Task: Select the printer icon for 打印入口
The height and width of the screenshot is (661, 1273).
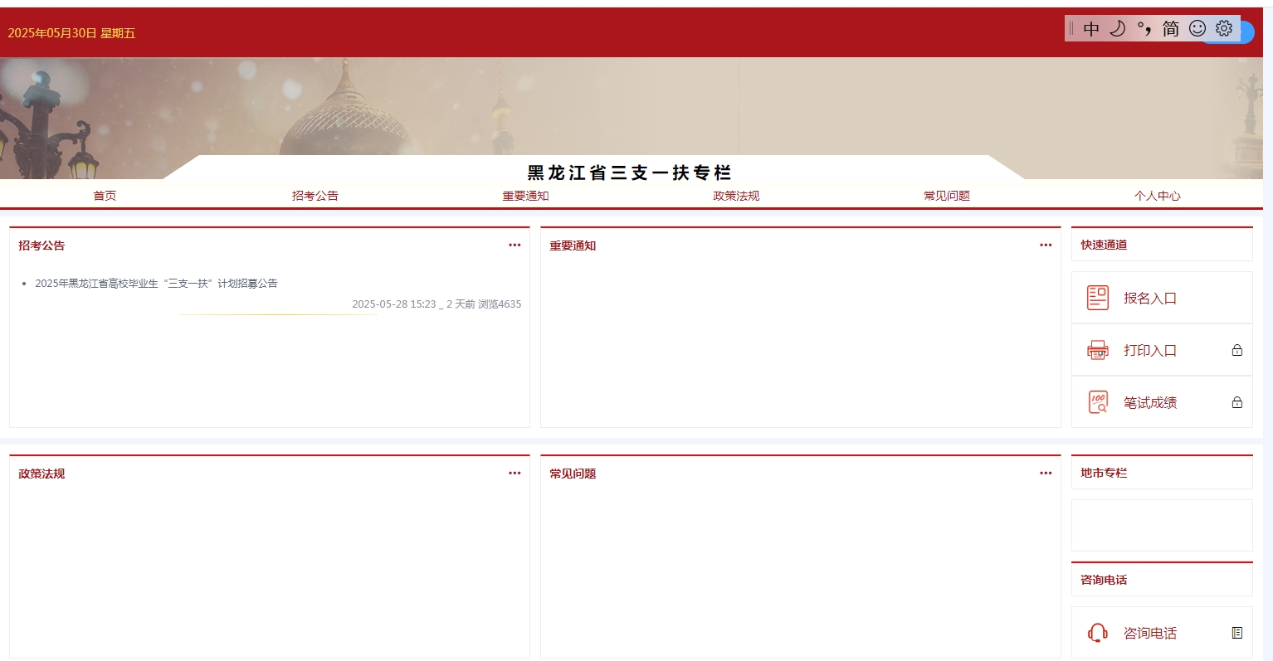Action: tap(1097, 349)
